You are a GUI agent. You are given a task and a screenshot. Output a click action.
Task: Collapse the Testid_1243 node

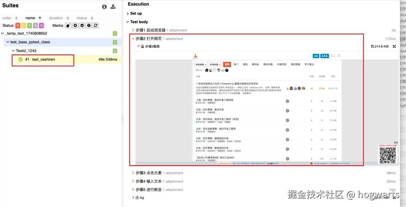click(14, 51)
